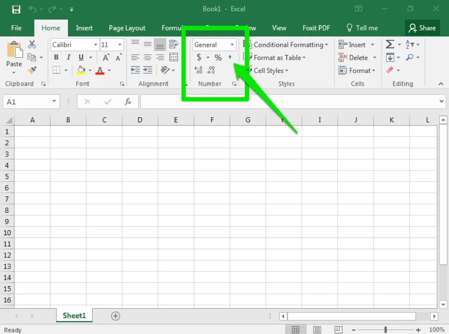The height and width of the screenshot is (334, 449).
Task: Expand the formula bar chevron
Action: [x=441, y=101]
